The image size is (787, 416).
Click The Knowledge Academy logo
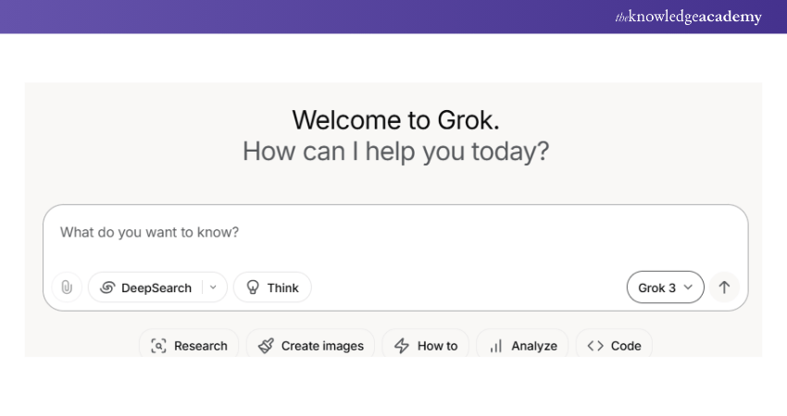(688, 17)
